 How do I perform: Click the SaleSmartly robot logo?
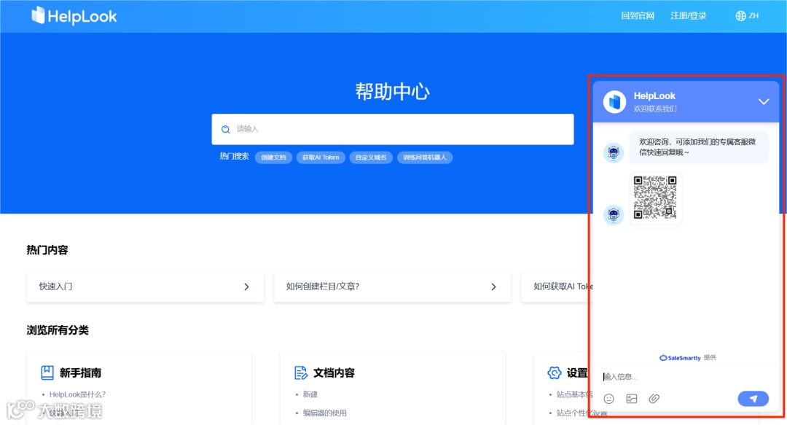click(x=662, y=357)
